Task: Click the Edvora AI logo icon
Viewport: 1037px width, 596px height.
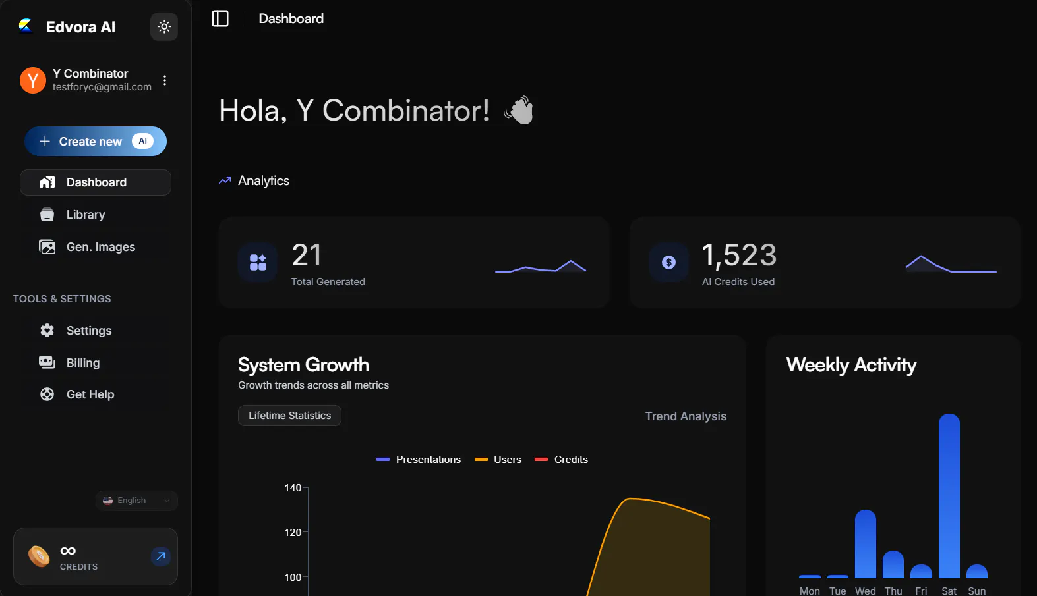Action: click(x=26, y=26)
